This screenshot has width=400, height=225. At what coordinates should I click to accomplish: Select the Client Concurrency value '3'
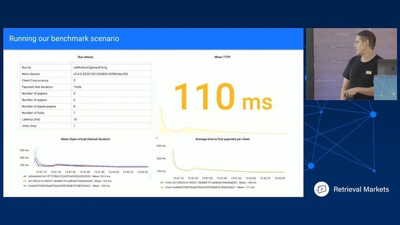point(111,81)
